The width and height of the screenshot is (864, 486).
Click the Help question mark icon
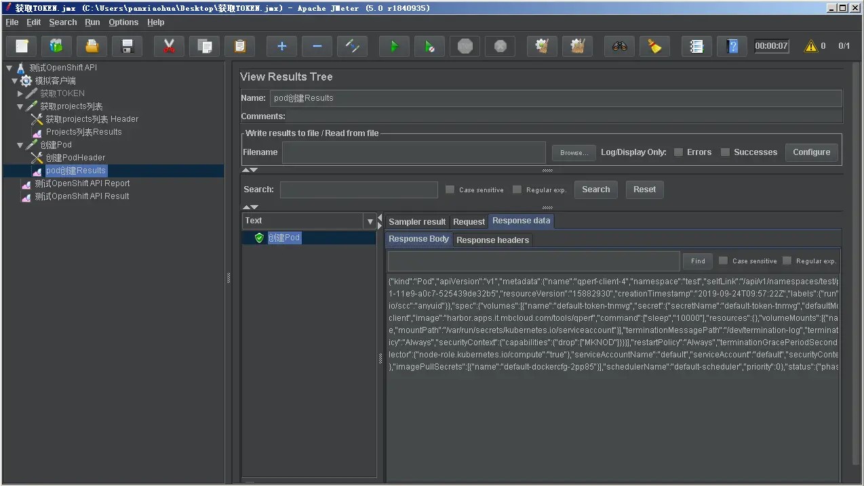tap(732, 46)
